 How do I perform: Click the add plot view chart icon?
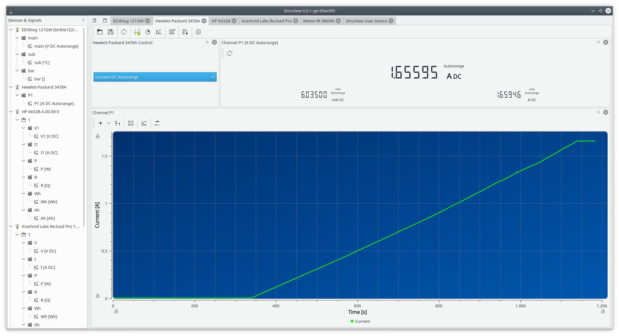(159, 32)
